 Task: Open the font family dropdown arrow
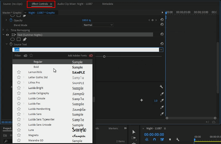pyautogui.click(x=161, y=50)
